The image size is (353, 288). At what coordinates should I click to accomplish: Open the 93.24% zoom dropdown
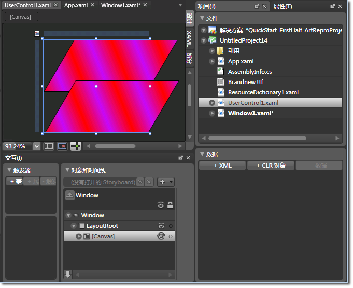37,147
